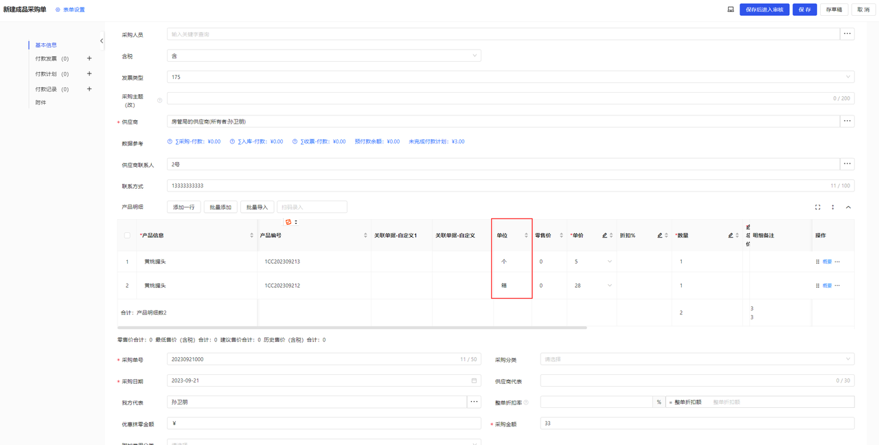879x445 pixels.
Task: Click the screen layout icon beside 保存后进入审核
Action: click(731, 10)
